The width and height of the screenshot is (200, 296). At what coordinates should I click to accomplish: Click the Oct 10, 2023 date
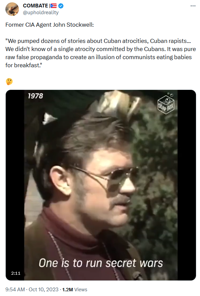(44, 289)
